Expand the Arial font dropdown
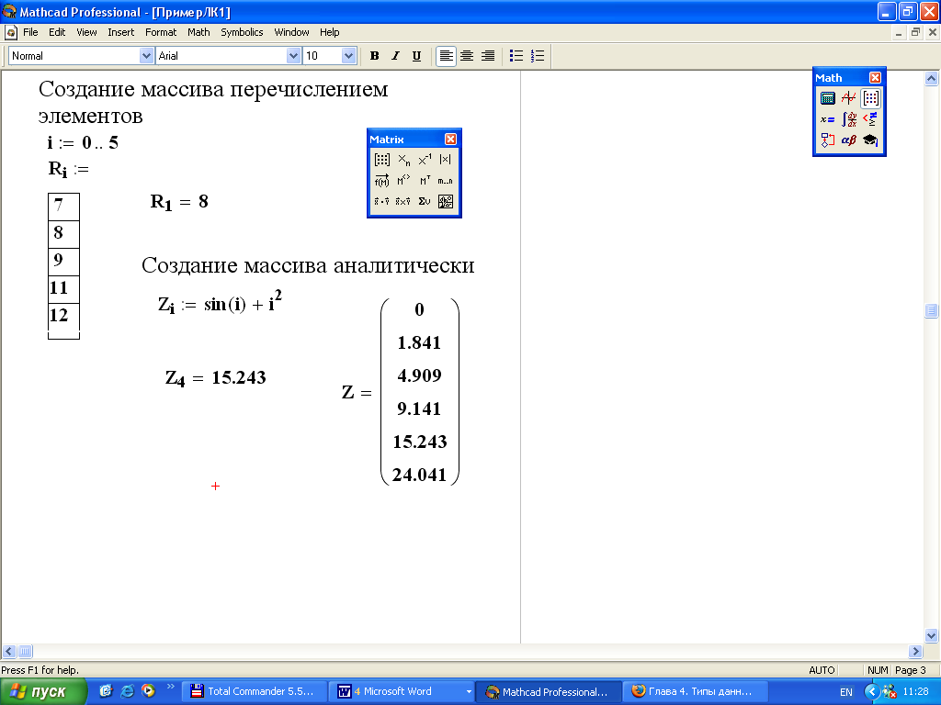Screen dimensions: 941x705 tap(294, 56)
